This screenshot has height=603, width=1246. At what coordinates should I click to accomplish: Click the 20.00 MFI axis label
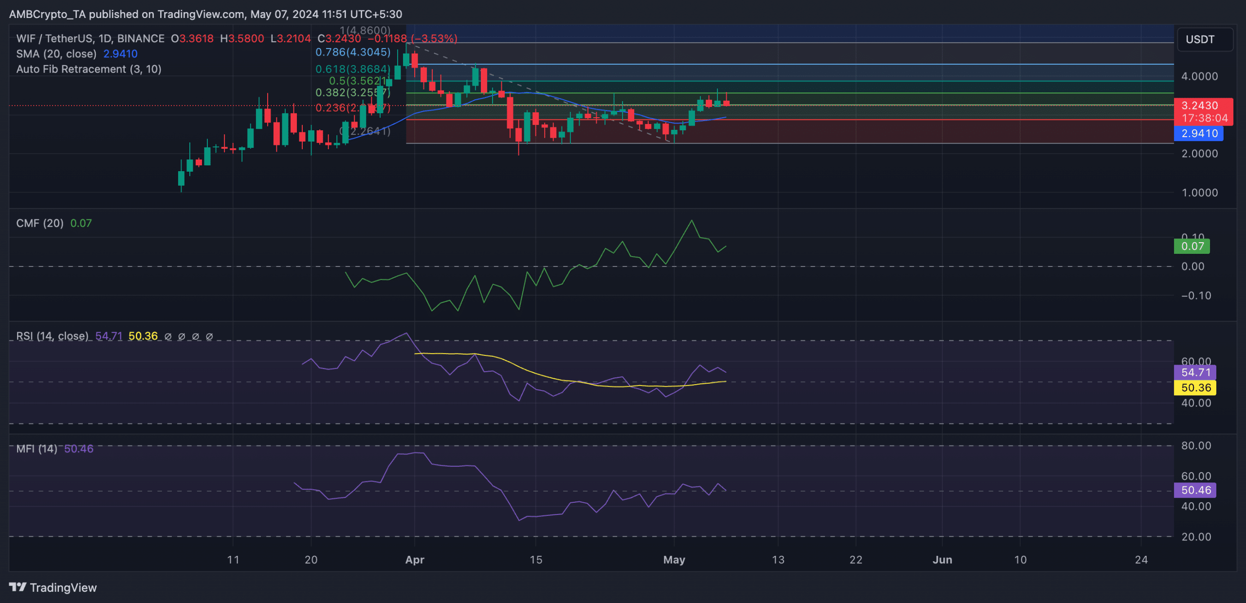pos(1196,537)
